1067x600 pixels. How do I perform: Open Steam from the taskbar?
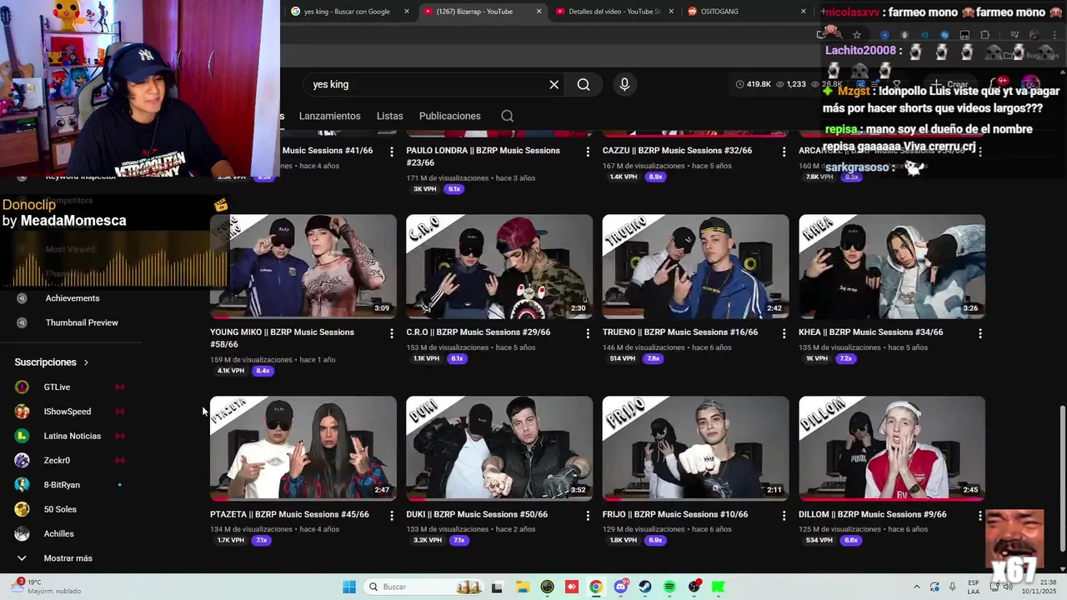[x=645, y=587]
